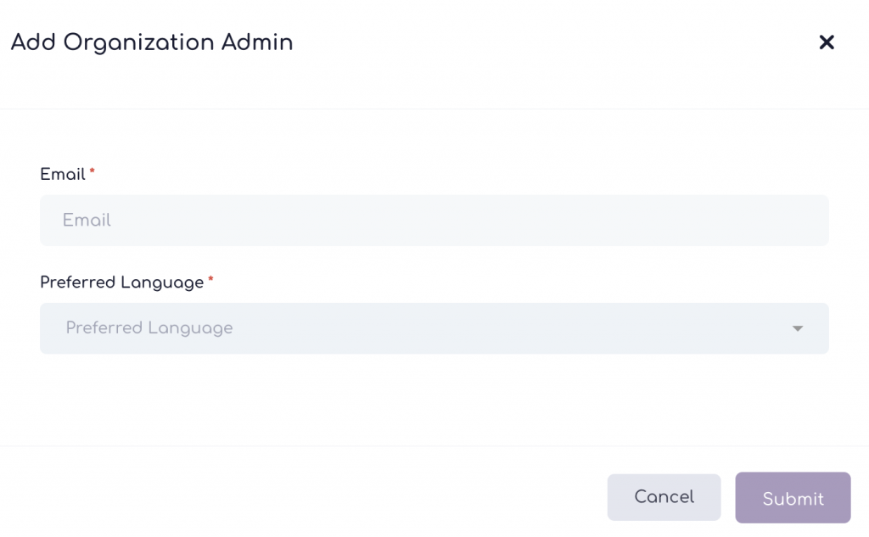Viewport: 869px width, 537px height.
Task: Dismiss dialog using the gray Cancel button
Action: tap(664, 497)
